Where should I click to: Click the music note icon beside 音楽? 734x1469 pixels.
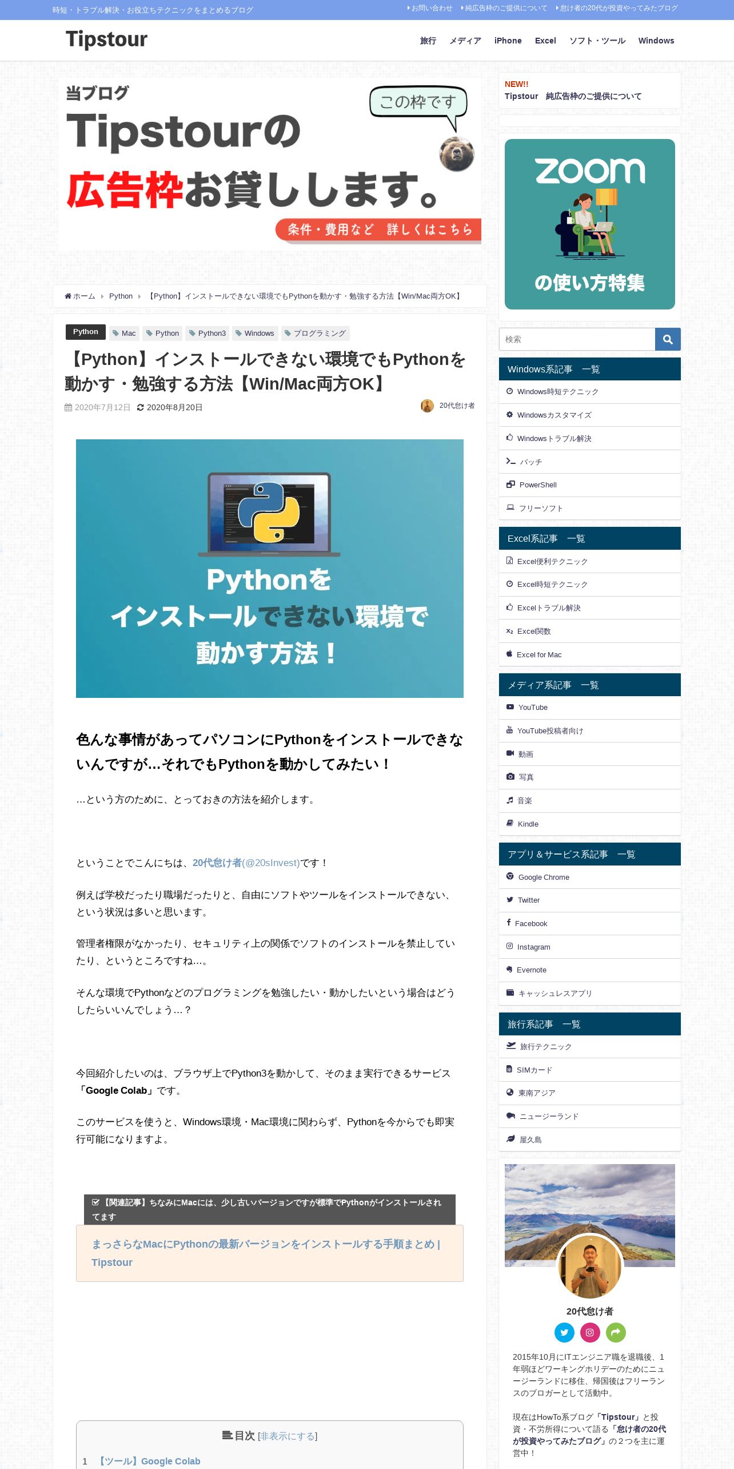[x=509, y=800]
